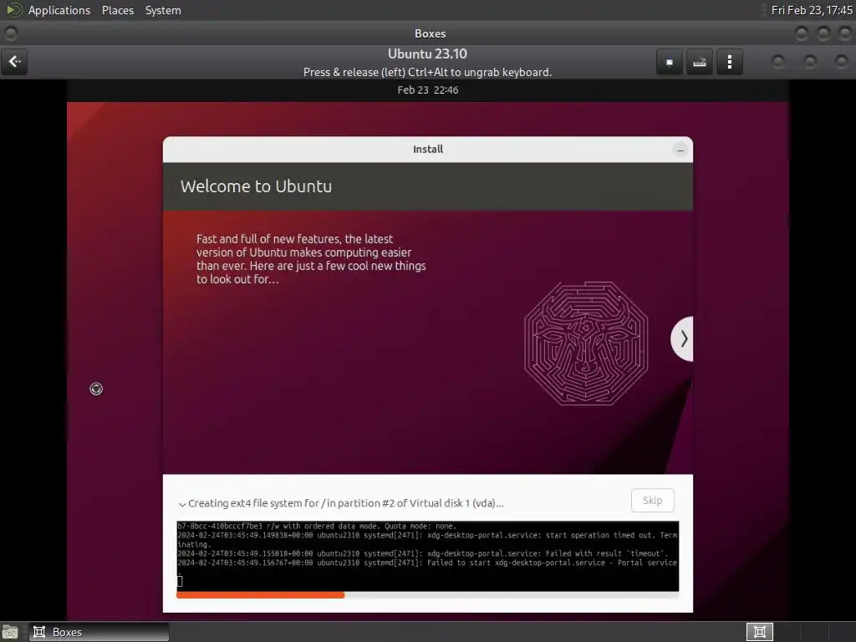Click the Creating ext4 file system status text
The image size is (856, 642).
[345, 503]
